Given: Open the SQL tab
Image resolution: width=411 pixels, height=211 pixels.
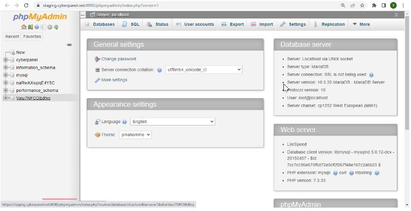Looking at the screenshot, I should coord(131,24).
